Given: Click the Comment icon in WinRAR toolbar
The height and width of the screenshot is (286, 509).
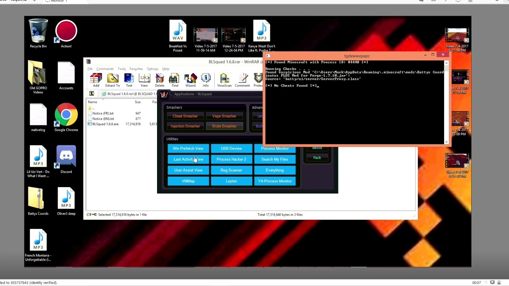Looking at the screenshot, I should 242,80.
